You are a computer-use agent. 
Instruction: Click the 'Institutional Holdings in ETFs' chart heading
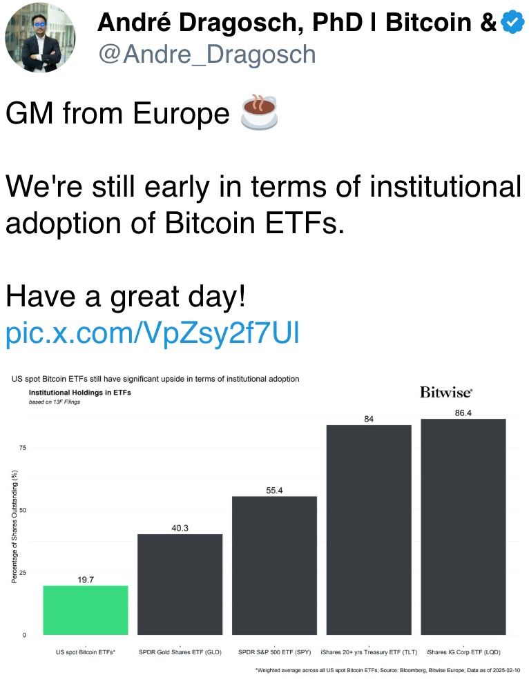tap(79, 392)
